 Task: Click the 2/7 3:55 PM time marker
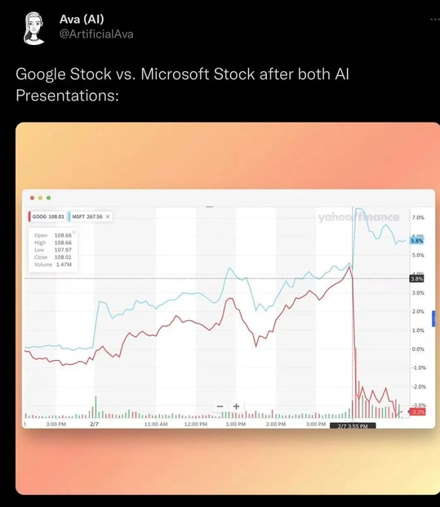pos(353,426)
